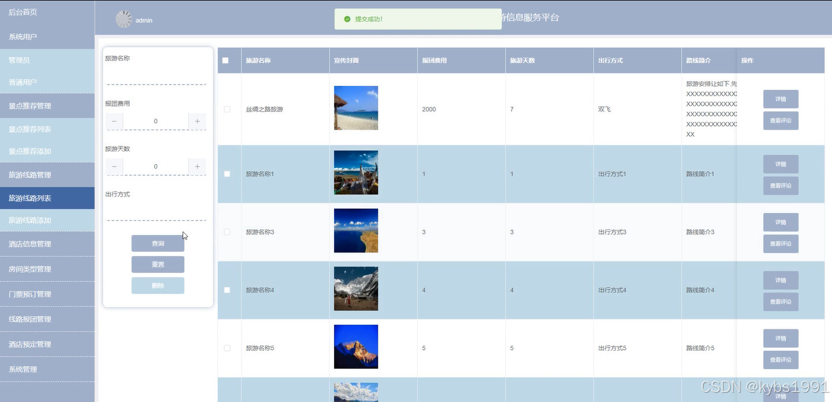Screen dimensions: 832x402
Task: Click the admin username text
Action: pyautogui.click(x=144, y=21)
